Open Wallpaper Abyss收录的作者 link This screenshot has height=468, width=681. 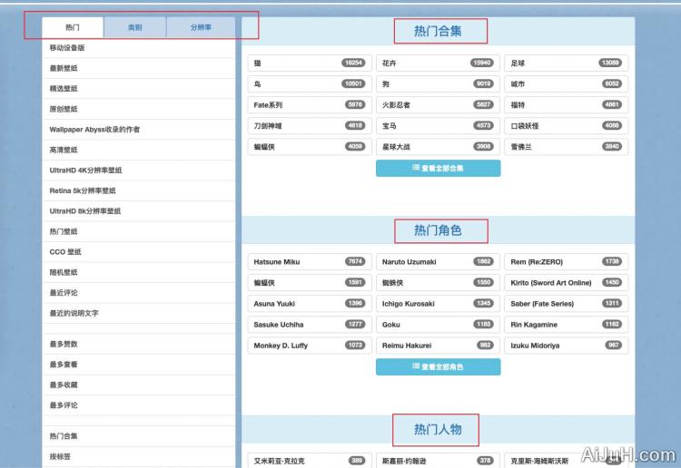tap(94, 130)
